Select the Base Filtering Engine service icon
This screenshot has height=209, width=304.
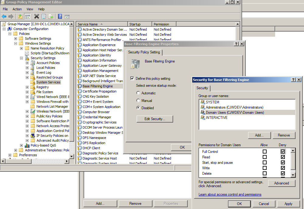[x=80, y=86]
